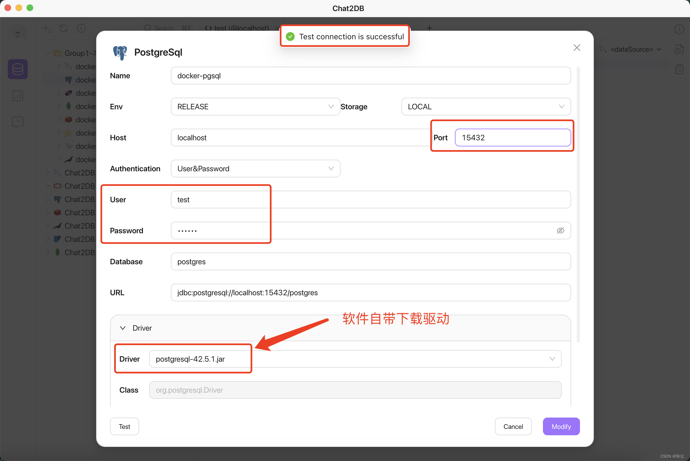Open the database connections sidebar icon

pyautogui.click(x=18, y=69)
